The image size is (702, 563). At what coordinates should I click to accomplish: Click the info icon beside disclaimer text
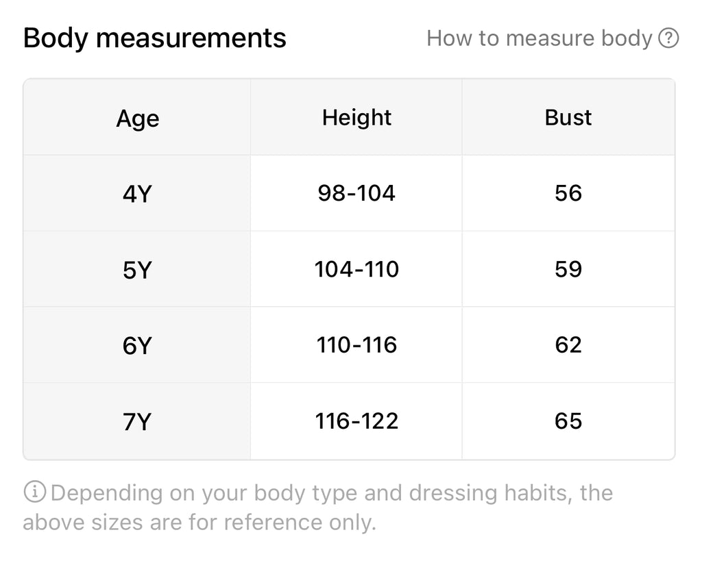[34, 492]
